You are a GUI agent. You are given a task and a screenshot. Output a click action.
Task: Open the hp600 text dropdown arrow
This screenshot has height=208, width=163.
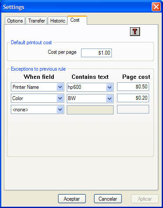tap(110, 87)
